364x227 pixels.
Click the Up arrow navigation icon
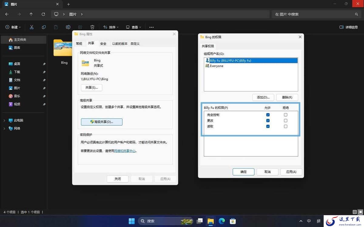(x=31, y=14)
